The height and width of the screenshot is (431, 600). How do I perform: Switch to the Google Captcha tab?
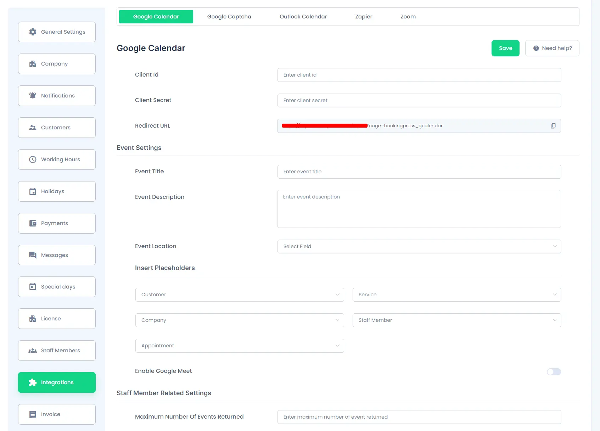(229, 17)
